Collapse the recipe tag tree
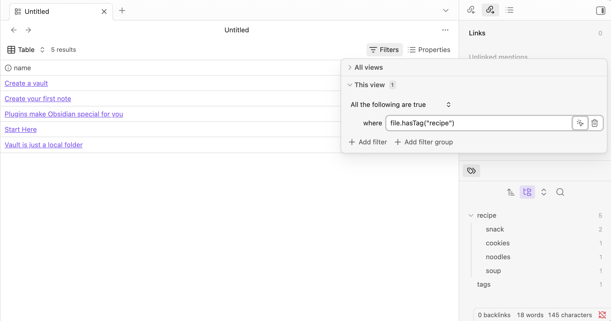Image resolution: width=611 pixels, height=321 pixels. point(471,216)
